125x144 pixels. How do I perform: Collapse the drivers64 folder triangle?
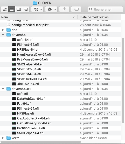click(x=3, y=35)
